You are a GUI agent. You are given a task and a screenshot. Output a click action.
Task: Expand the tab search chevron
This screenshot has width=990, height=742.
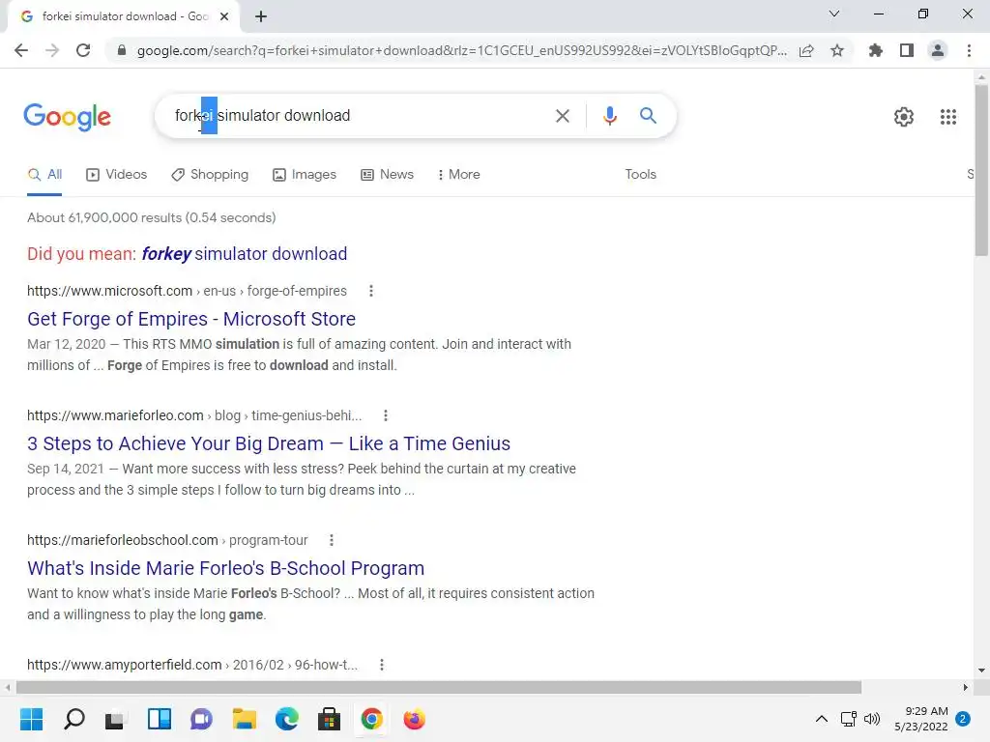[834, 14]
